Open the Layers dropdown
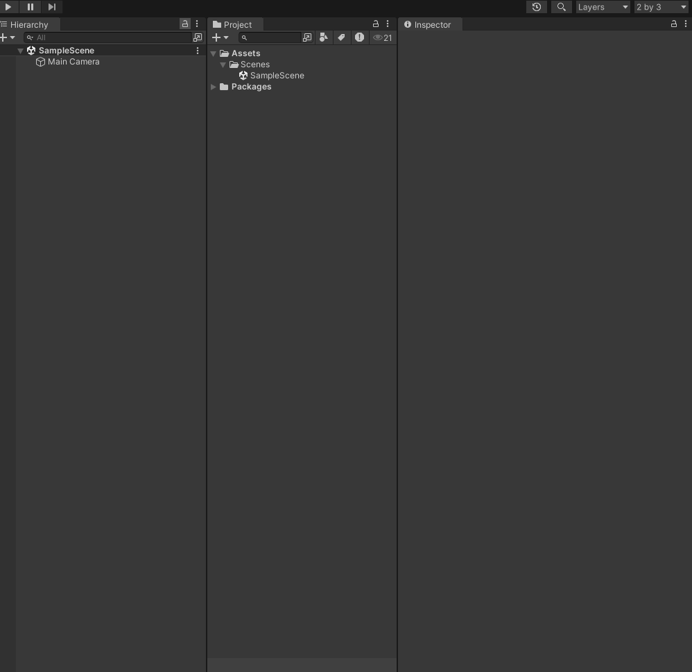 click(603, 7)
